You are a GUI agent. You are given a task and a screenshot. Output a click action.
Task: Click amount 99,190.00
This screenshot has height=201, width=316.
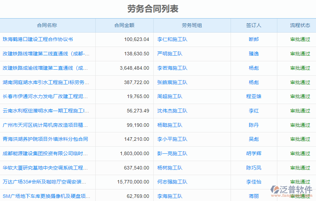138,125
